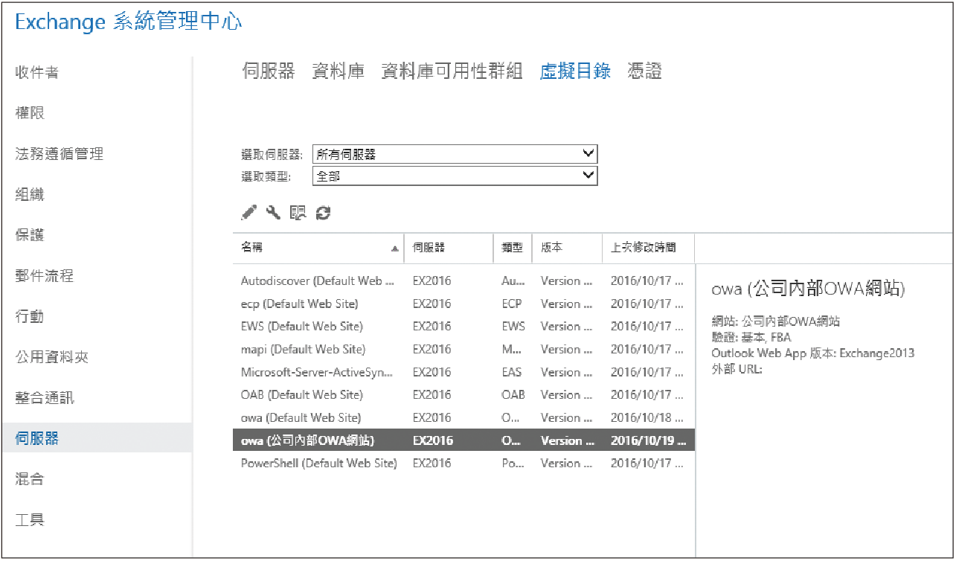This screenshot has width=956, height=561.
Task: Sort by the 名稱 column header
Action: 318,248
